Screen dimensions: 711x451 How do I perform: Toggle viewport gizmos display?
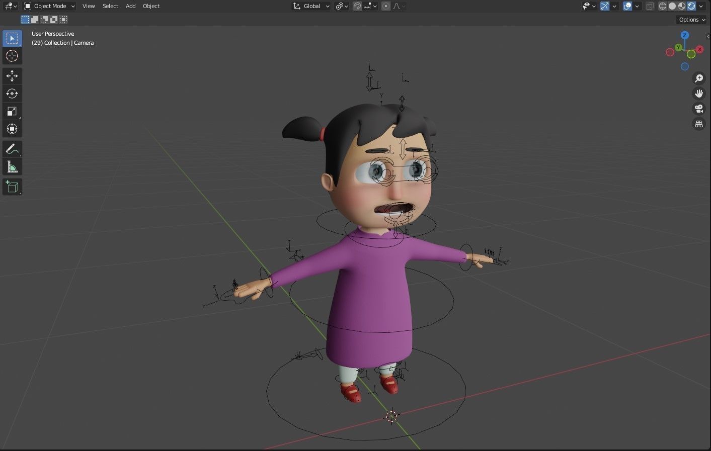605,6
